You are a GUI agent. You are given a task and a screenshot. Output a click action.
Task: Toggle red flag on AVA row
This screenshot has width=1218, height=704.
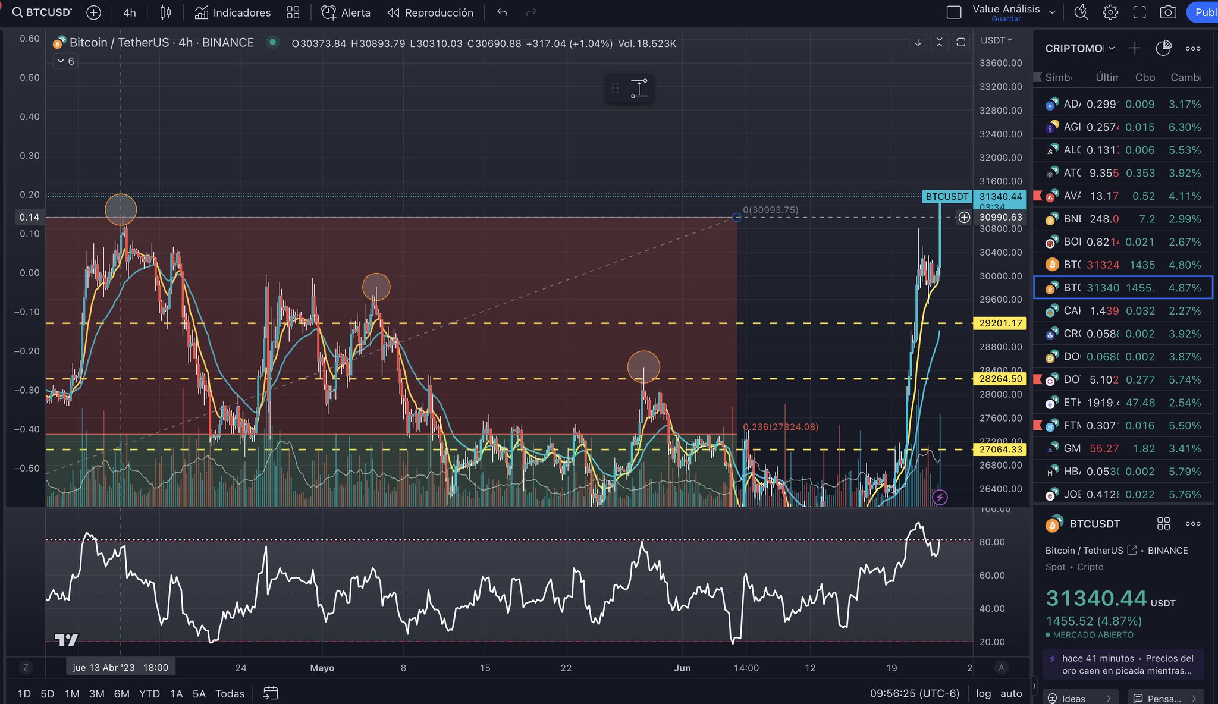pyautogui.click(x=1038, y=196)
